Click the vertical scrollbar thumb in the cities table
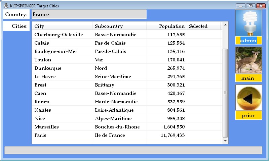Viewport: 269px width, 161px height. pyautogui.click(x=225, y=93)
